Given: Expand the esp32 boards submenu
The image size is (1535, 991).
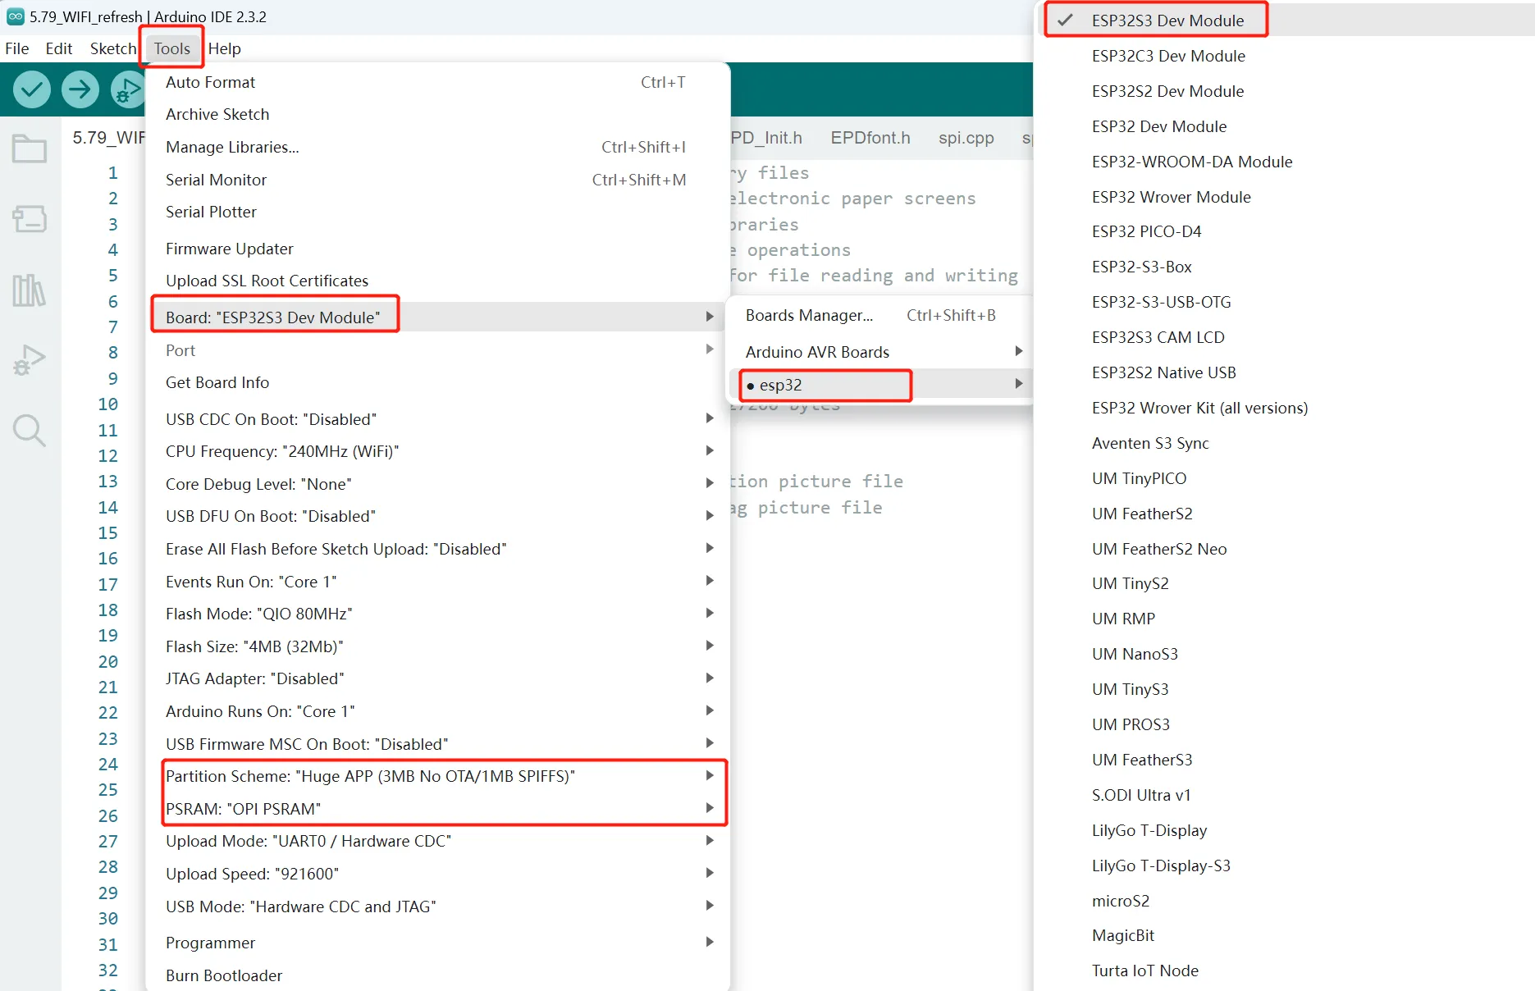Looking at the screenshot, I should pyautogui.click(x=880, y=385).
